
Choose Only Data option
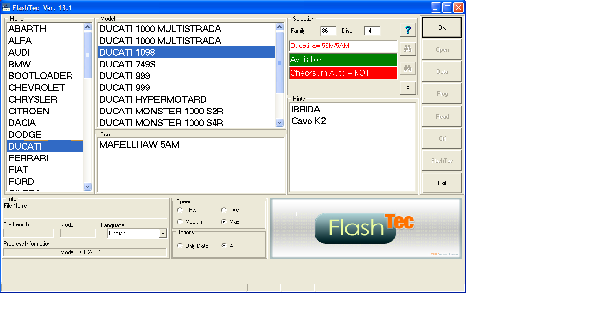coord(180,246)
